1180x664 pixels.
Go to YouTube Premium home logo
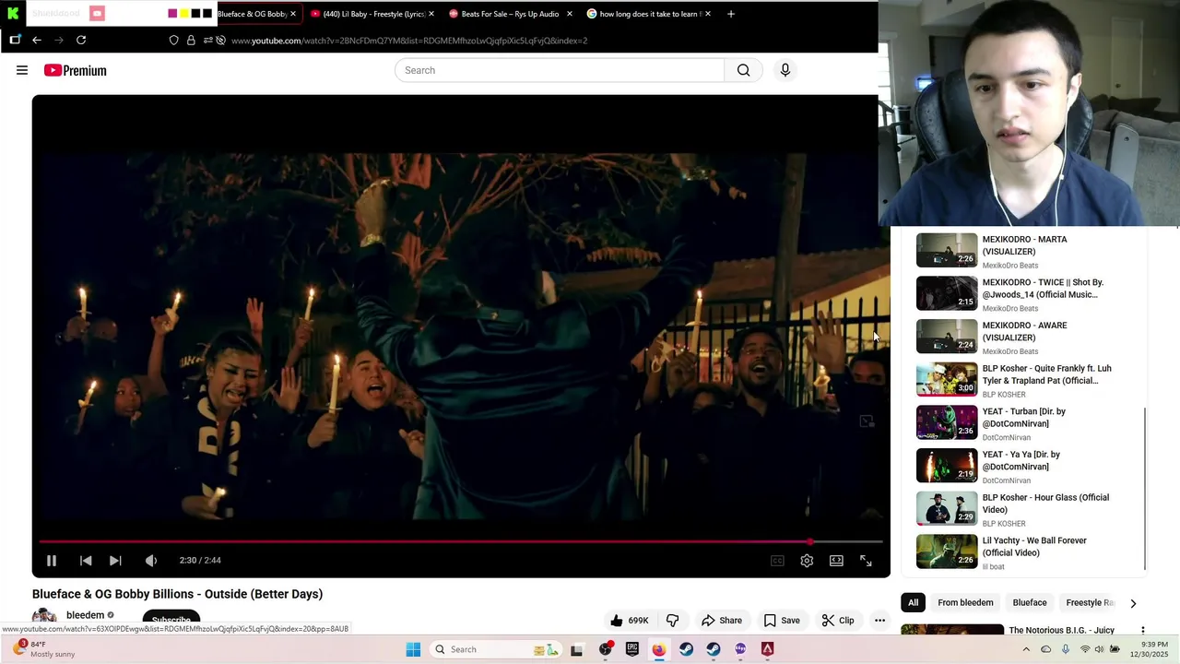pyautogui.click(x=76, y=70)
